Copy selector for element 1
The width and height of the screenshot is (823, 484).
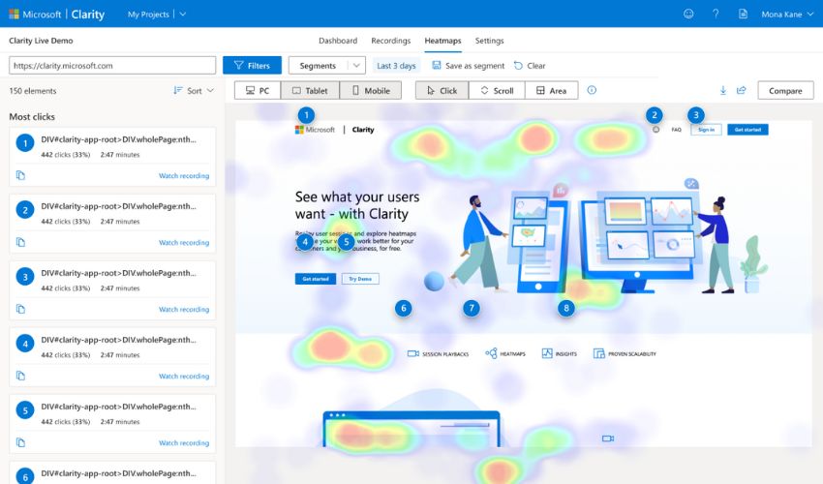[20, 175]
